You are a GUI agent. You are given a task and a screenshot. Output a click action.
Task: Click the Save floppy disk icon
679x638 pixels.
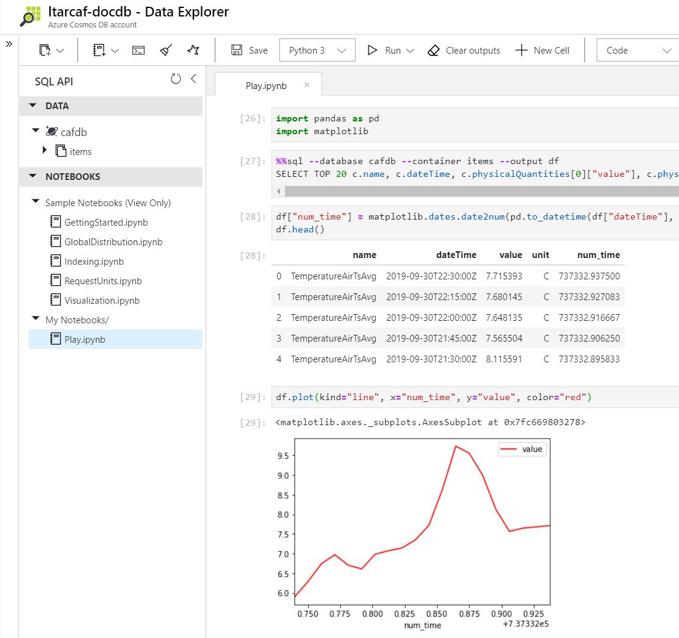(237, 50)
